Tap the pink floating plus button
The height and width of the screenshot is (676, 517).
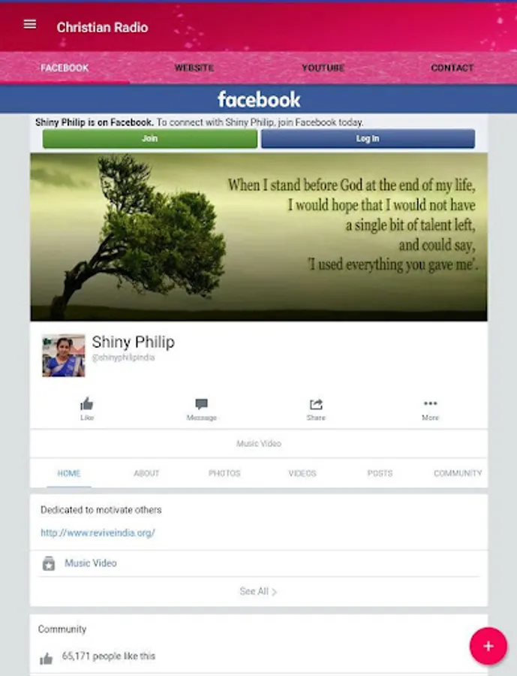pos(488,646)
